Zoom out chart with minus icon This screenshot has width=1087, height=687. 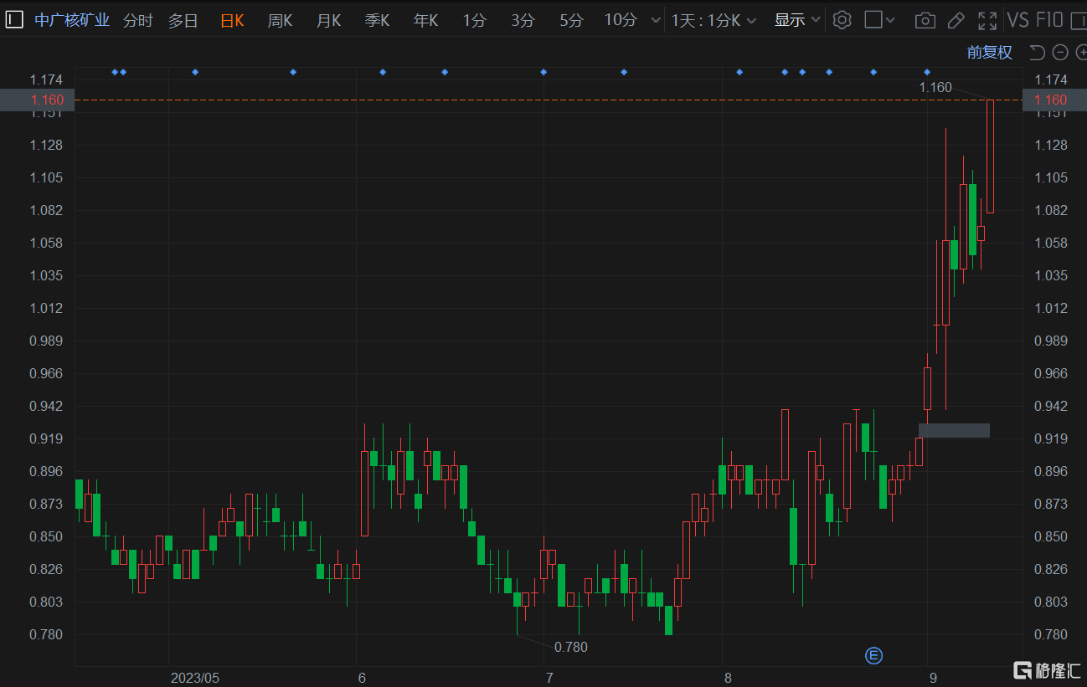pos(1060,53)
